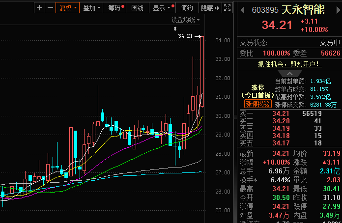Go to next stock with right arrow
The height and width of the screenshot is (223, 342).
tap(339, 10)
